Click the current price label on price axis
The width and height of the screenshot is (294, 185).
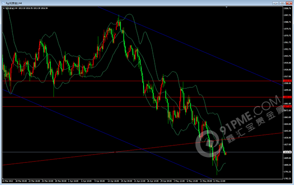(288, 152)
